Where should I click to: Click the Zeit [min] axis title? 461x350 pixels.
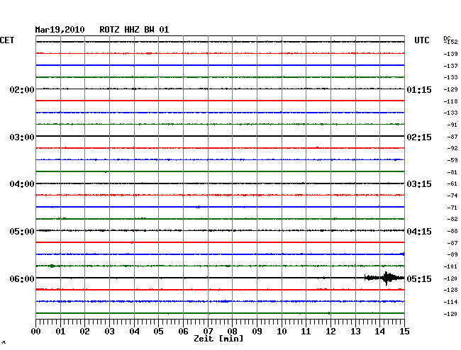pyautogui.click(x=218, y=339)
